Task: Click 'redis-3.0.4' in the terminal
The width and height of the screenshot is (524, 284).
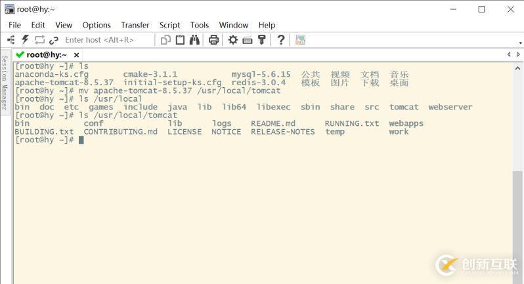Action: 259,83
